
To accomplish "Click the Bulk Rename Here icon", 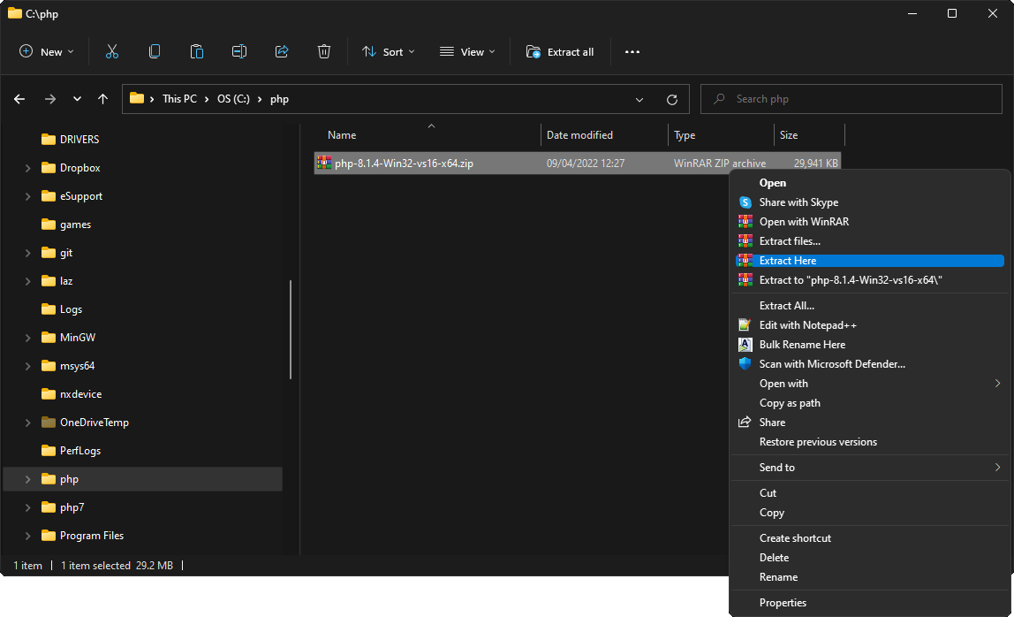I will pos(745,345).
